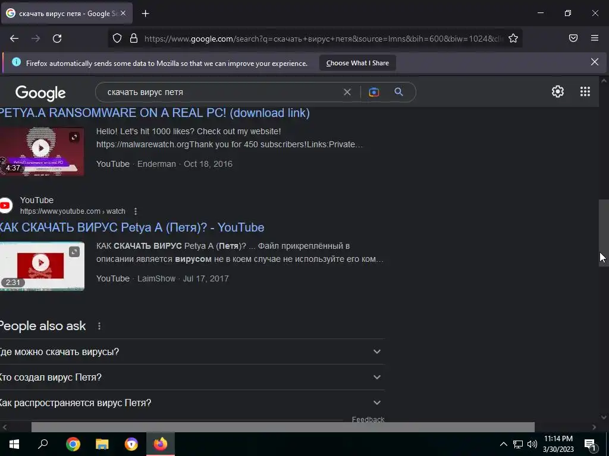This screenshot has width=609, height=456.
Task: Open the Google apps grid
Action: pyautogui.click(x=585, y=91)
